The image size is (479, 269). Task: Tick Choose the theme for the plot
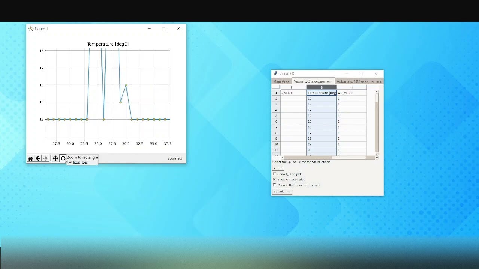tap(274, 185)
